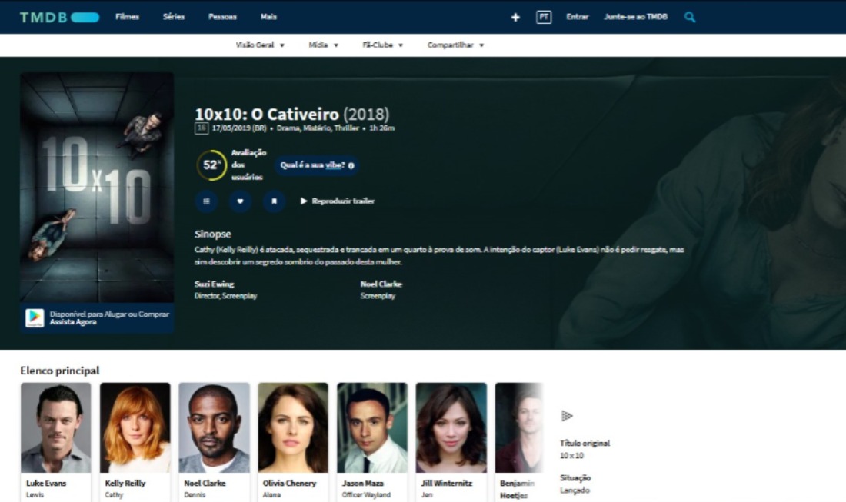The height and width of the screenshot is (502, 846).
Task: Expand the Compartilhar dropdown
Action: [x=455, y=45]
